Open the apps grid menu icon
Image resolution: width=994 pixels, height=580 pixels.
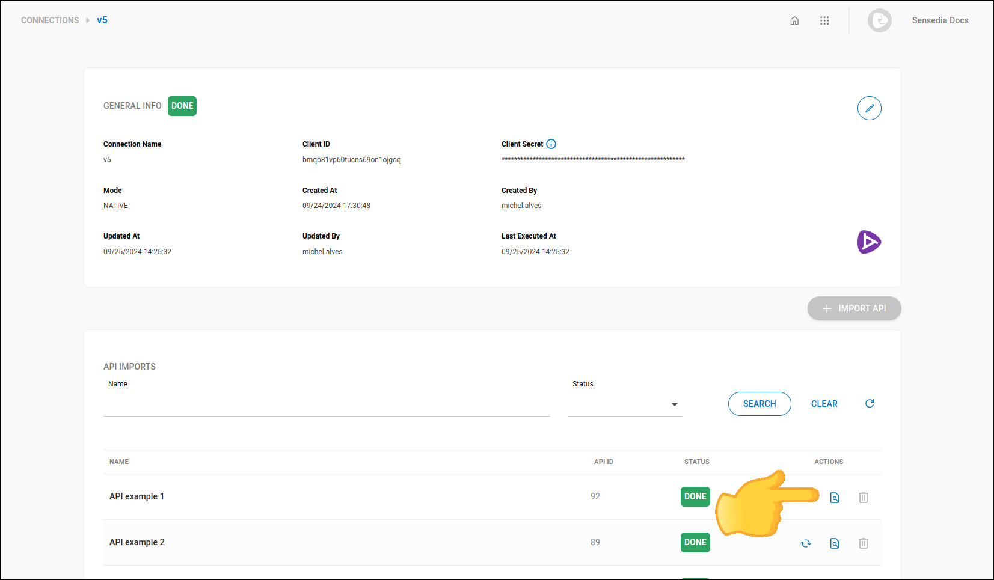(824, 20)
